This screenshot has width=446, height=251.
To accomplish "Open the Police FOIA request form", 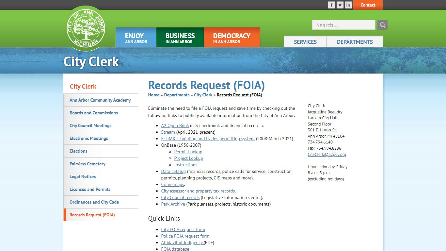I will coord(185,236).
